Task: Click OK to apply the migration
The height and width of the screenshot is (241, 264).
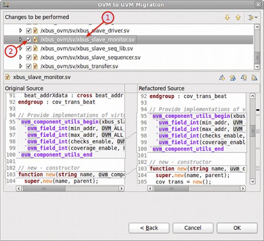Action: 237,228
